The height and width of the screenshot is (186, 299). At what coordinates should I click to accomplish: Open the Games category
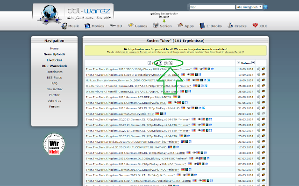[x=137, y=26]
